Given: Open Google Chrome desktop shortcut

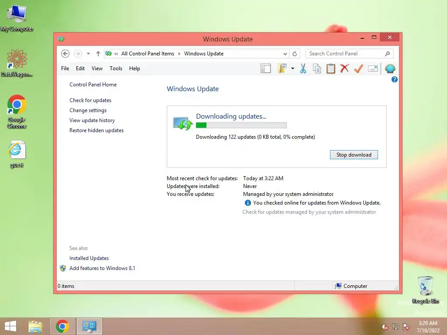Looking at the screenshot, I should pos(17,112).
